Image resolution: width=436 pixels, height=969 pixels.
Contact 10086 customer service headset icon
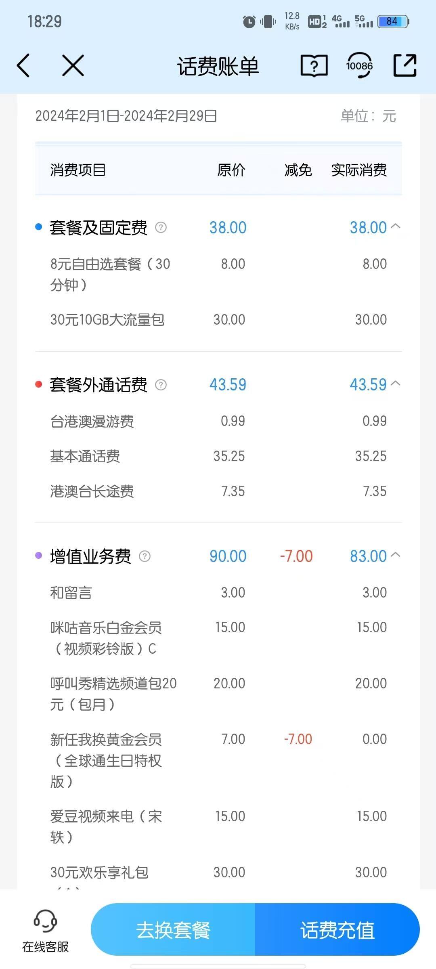(x=359, y=65)
